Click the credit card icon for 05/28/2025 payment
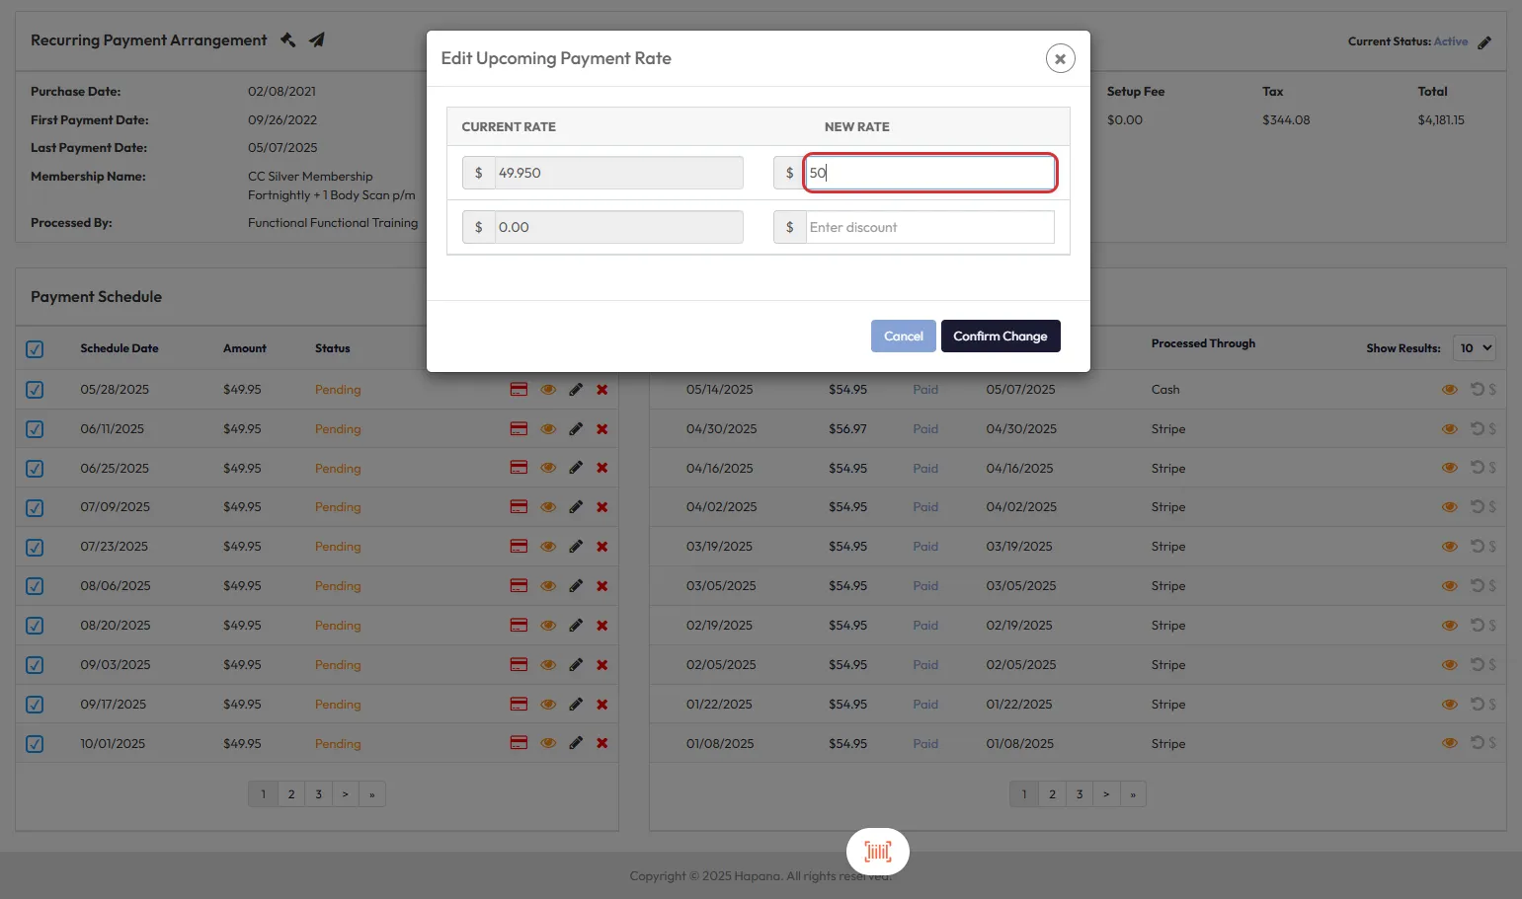 click(519, 390)
